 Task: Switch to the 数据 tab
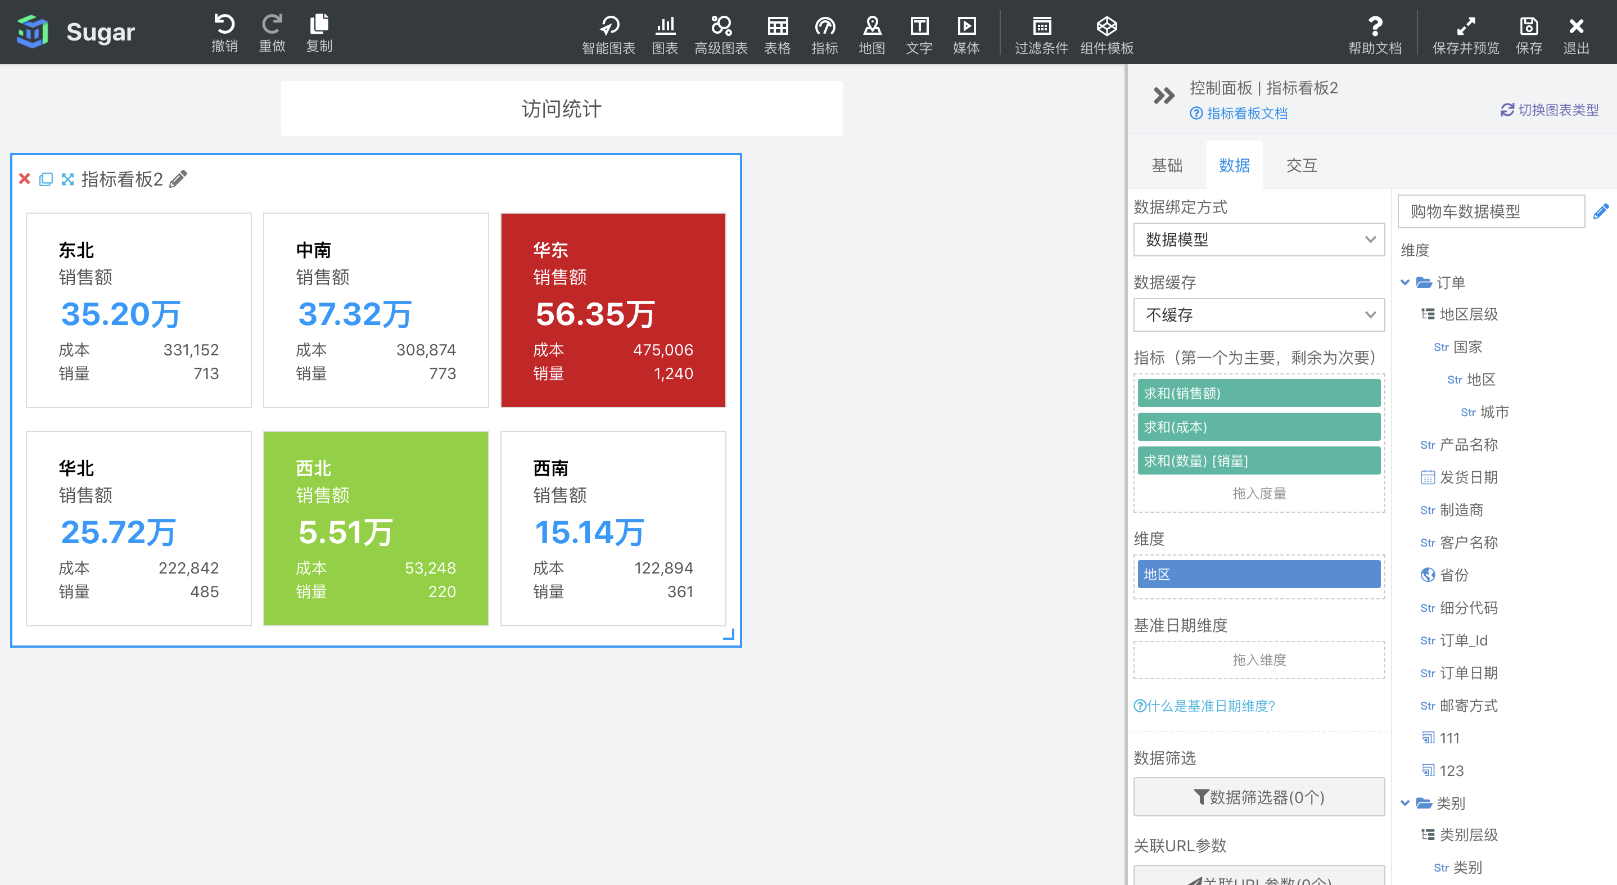coord(1234,165)
